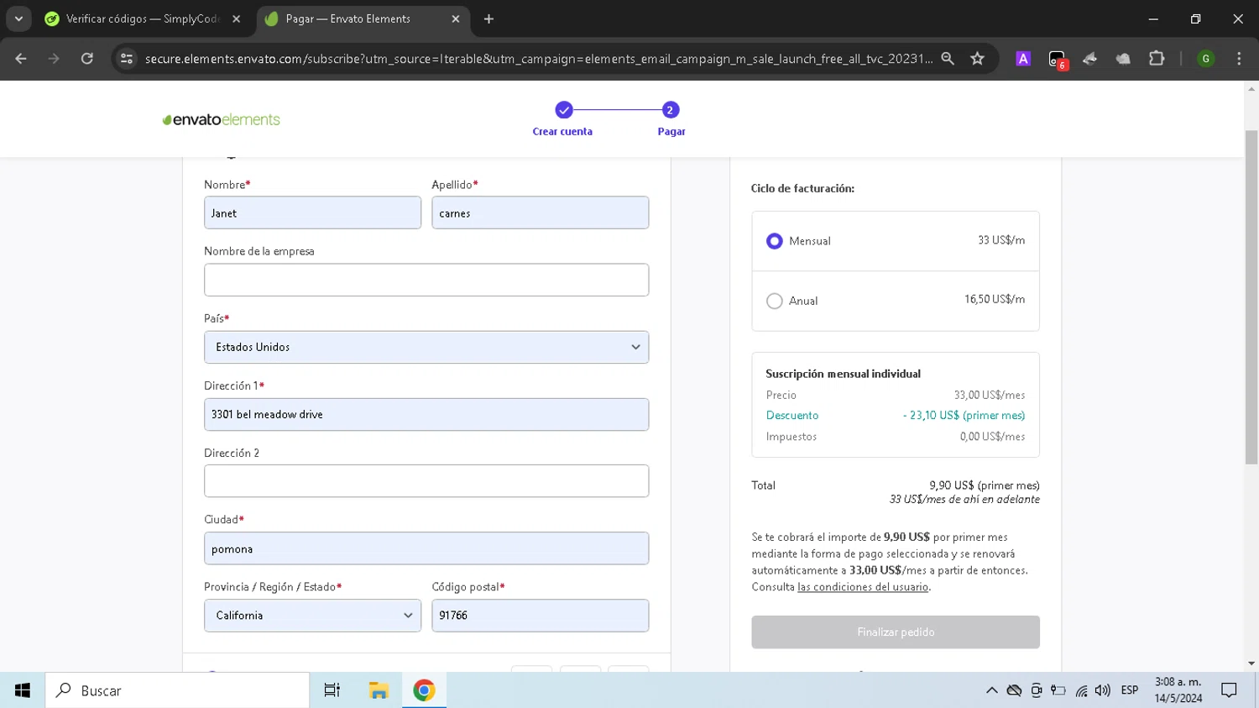Click the battery power tray icon
This screenshot has height=708, width=1259.
coord(1058,690)
